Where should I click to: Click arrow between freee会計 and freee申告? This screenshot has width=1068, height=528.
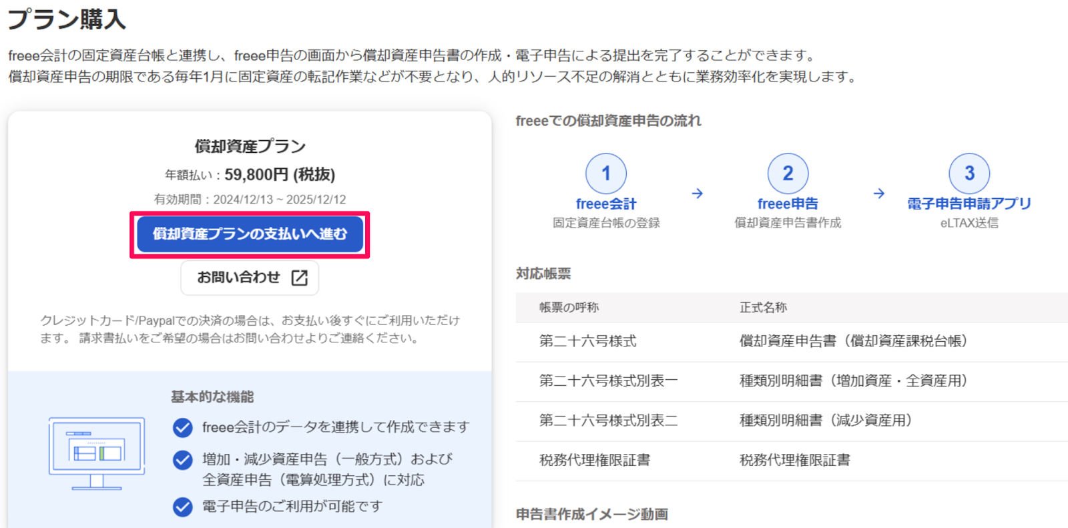(x=698, y=194)
